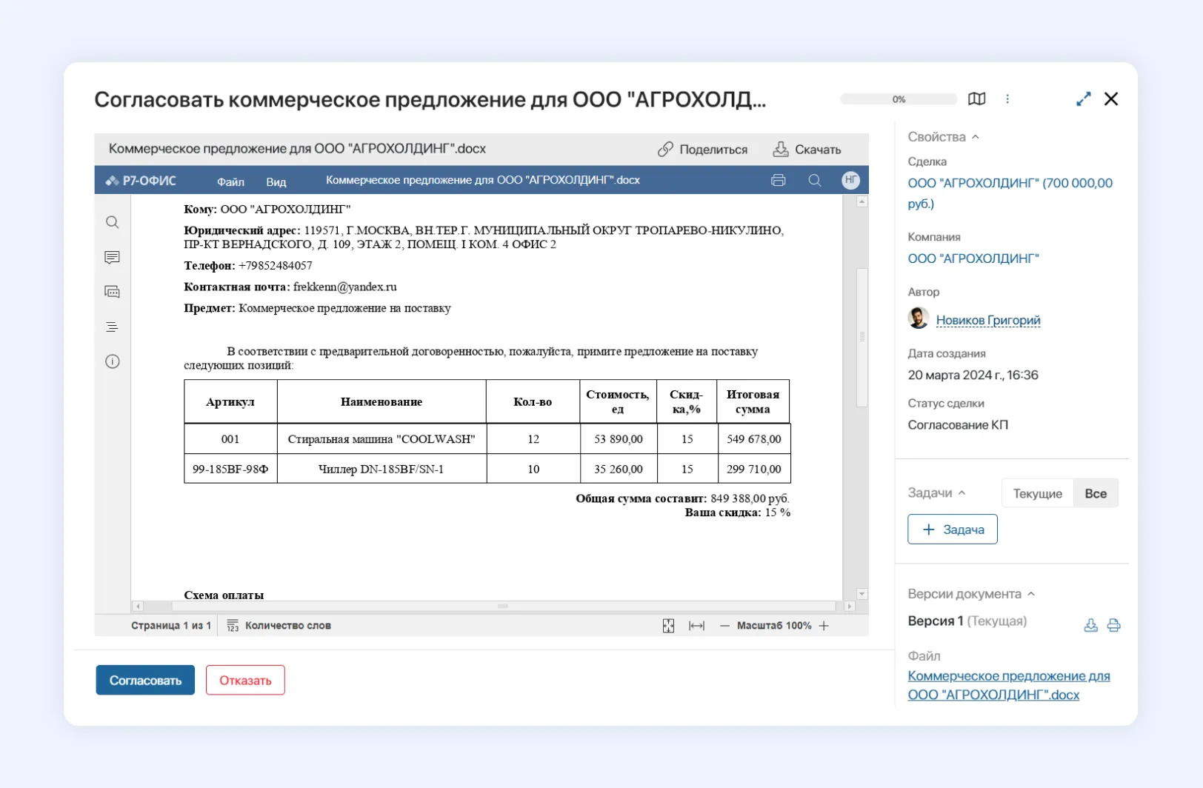The width and height of the screenshot is (1203, 788).
Task: Click the Согласовать button
Action: pyautogui.click(x=144, y=679)
